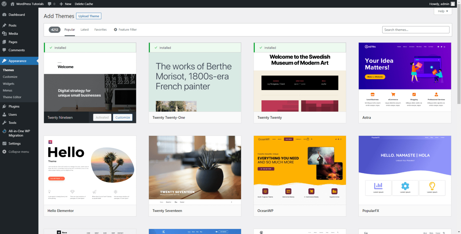Click the Dashboard gauge icon

[4, 15]
